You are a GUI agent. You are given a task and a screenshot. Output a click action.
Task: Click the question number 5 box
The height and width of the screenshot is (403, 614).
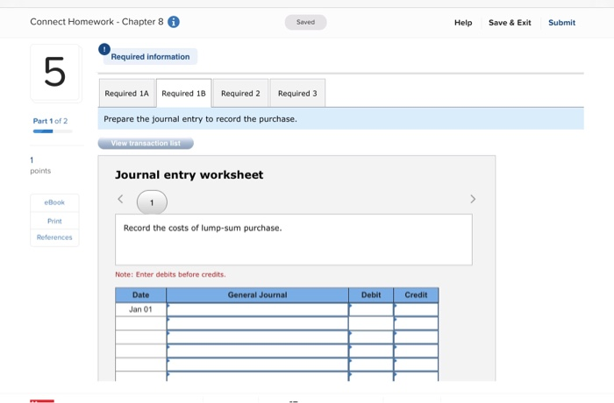pyautogui.click(x=55, y=73)
